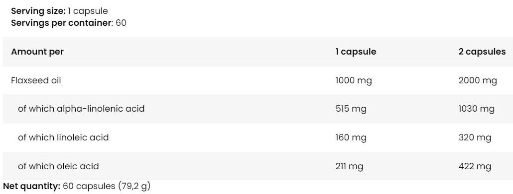Click the 160 mg value
The width and height of the screenshot is (513, 194).
(x=351, y=137)
